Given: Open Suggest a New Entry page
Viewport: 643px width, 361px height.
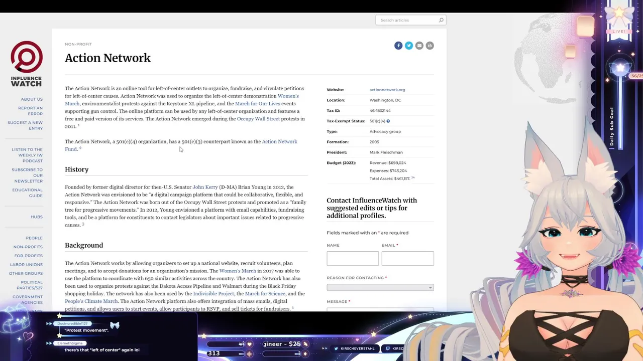Looking at the screenshot, I should pos(25,125).
